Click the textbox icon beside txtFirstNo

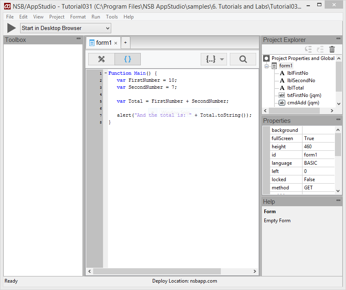(282, 95)
